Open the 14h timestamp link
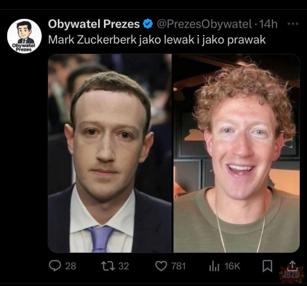 pyautogui.click(x=269, y=24)
